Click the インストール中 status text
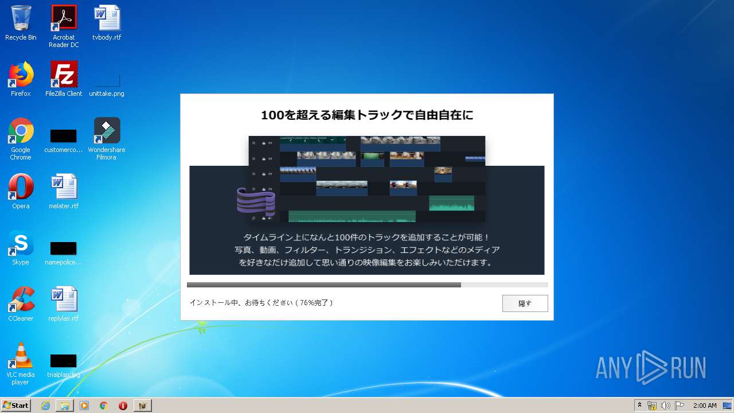Image resolution: width=734 pixels, height=413 pixels. pos(261,302)
